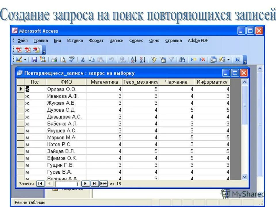Select the Черчение column header

(176, 82)
